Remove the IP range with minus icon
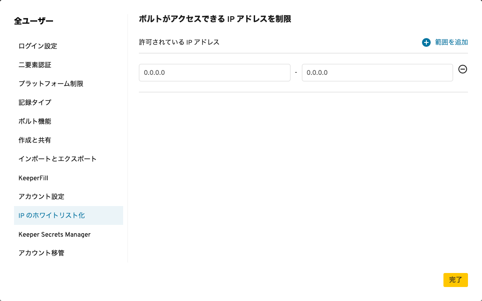 tap(463, 69)
